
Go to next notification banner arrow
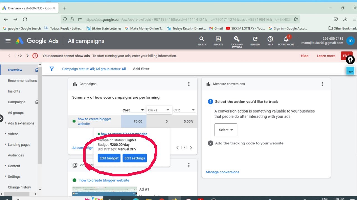click(x=27, y=56)
